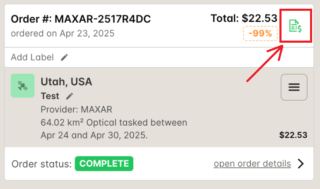
Task: Click the Test order name
Action: tap(50, 96)
